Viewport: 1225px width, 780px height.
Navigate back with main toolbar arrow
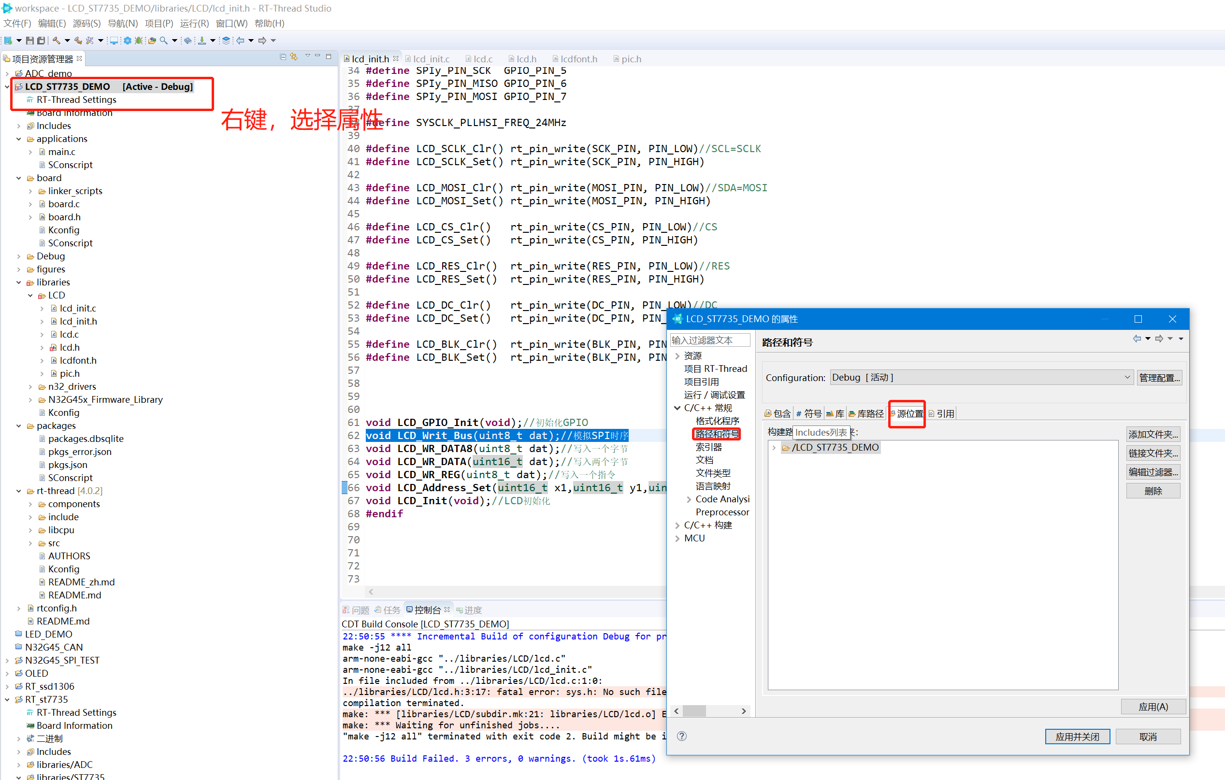(x=240, y=41)
